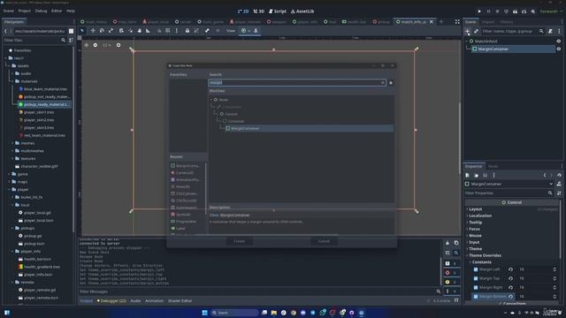Switch to the AssetLib workspace
Viewport: 566px width, 318px height.
(x=302, y=11)
